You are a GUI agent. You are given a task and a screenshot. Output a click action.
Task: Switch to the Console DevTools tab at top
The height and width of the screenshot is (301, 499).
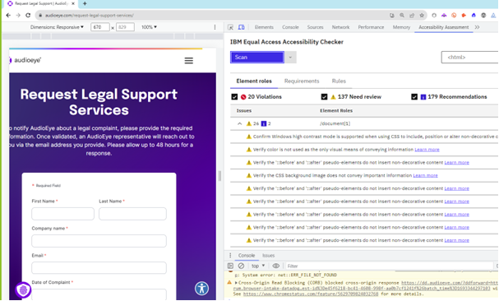point(290,27)
